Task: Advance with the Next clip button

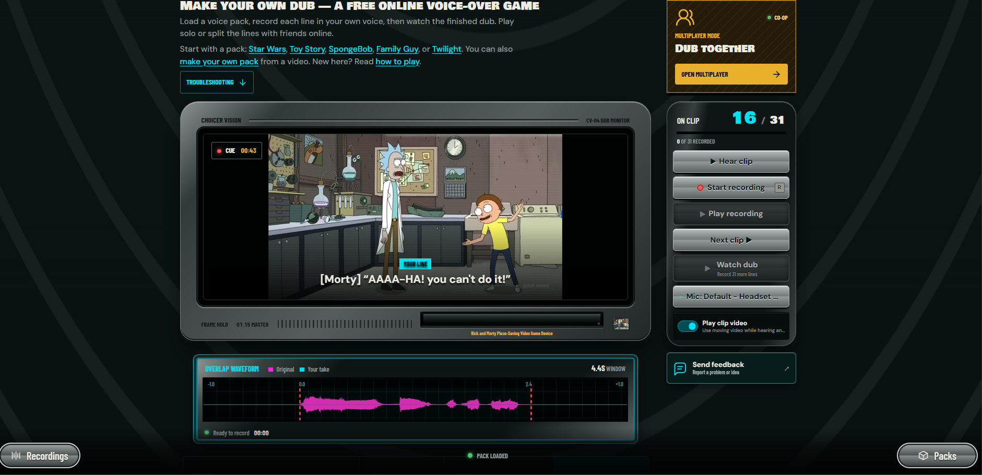Action: tap(731, 240)
